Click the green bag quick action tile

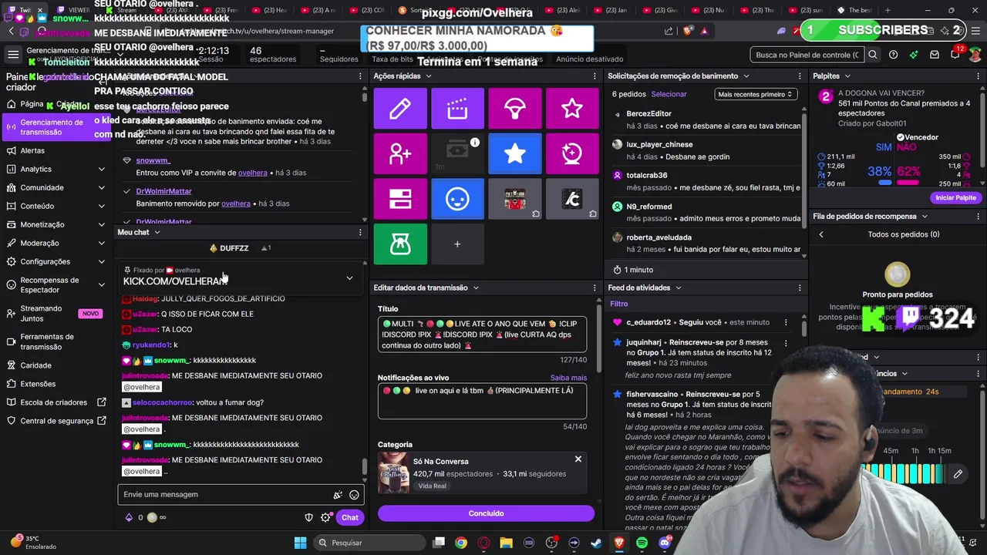(x=399, y=244)
